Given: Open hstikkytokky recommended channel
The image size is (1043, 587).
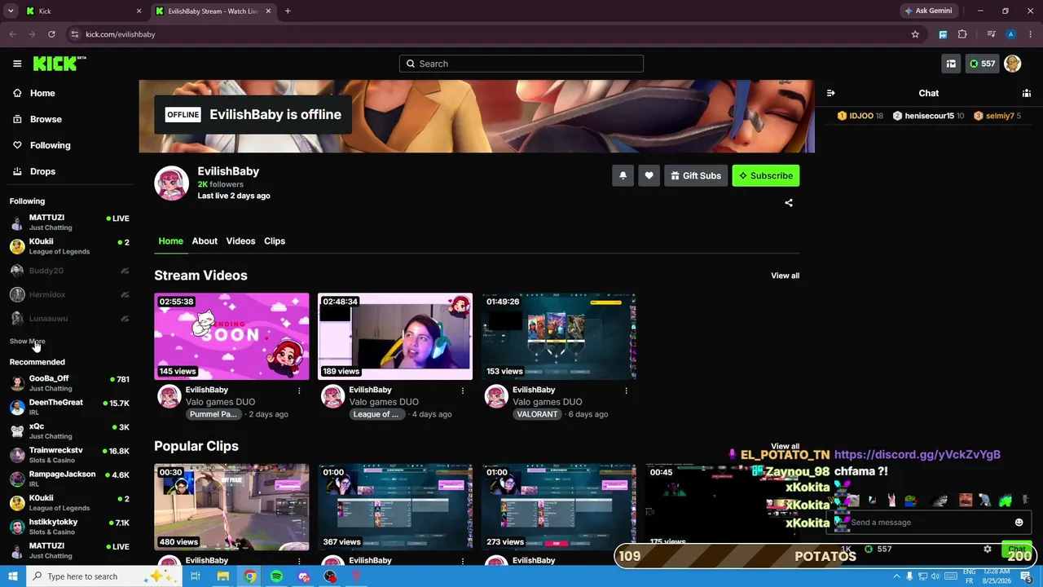Looking at the screenshot, I should coord(69,527).
